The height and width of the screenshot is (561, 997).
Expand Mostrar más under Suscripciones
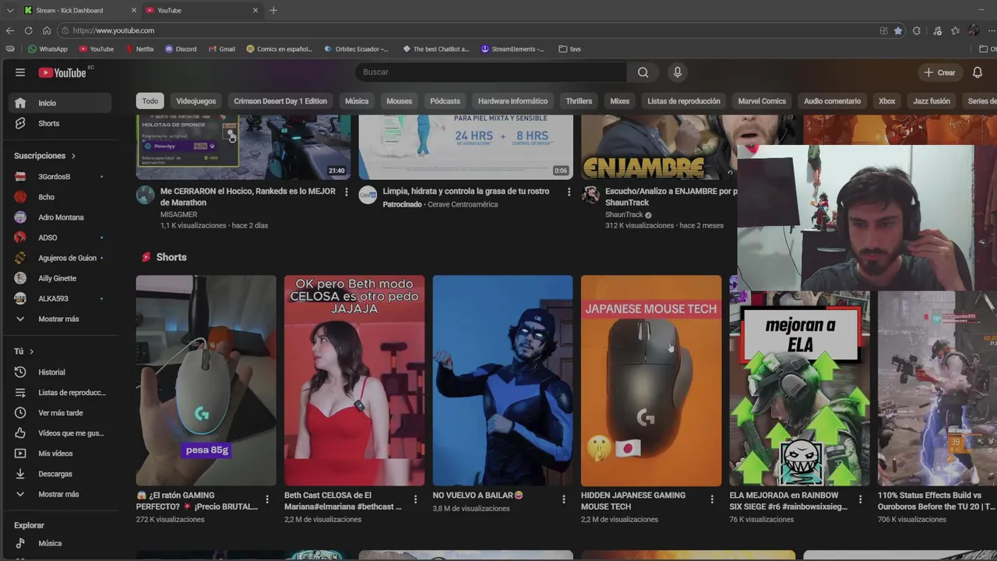pos(60,319)
